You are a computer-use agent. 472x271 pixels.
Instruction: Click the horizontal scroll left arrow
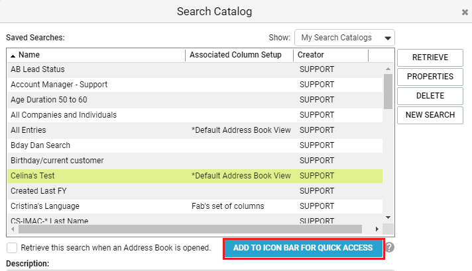pyautogui.click(x=13, y=229)
